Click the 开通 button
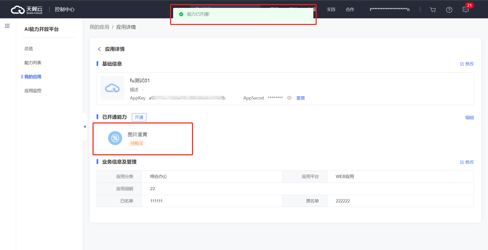This screenshot has height=250, width=488. pos(139,117)
